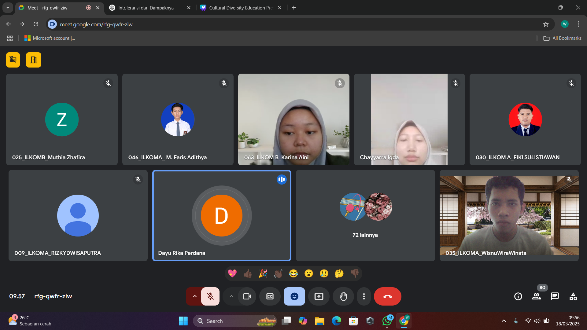The height and width of the screenshot is (330, 587).
Task: Raise hand in the meeting
Action: (x=343, y=296)
